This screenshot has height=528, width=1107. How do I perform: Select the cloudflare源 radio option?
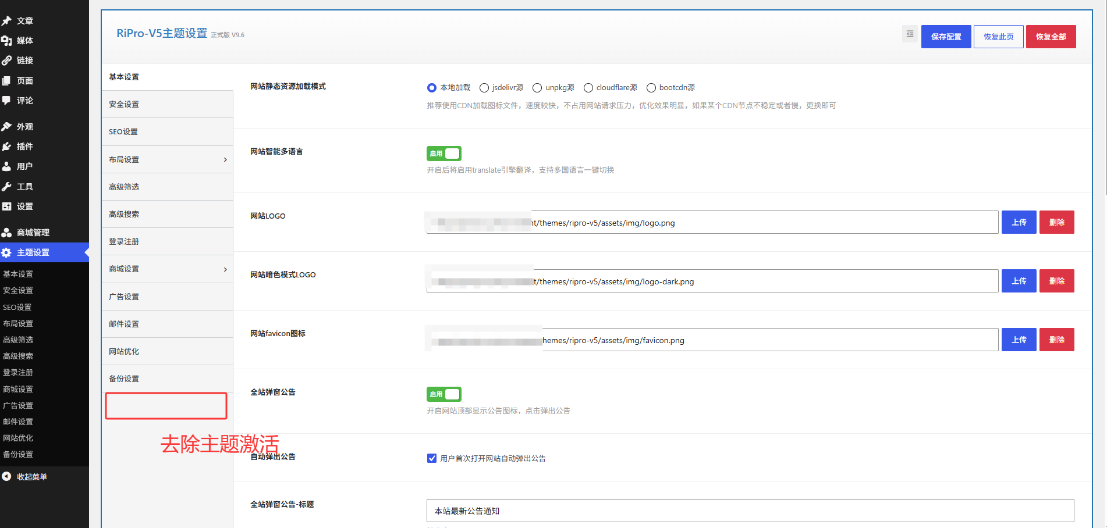[x=588, y=88]
